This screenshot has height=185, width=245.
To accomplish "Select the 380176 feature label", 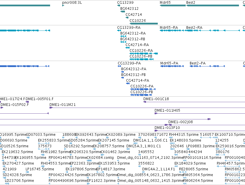I will tap(222, 152).
